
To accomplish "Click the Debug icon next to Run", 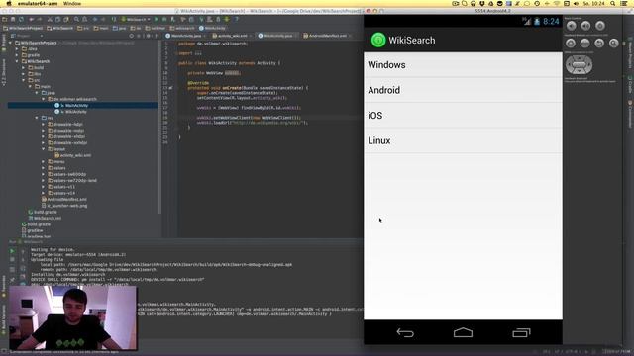I will (x=164, y=19).
